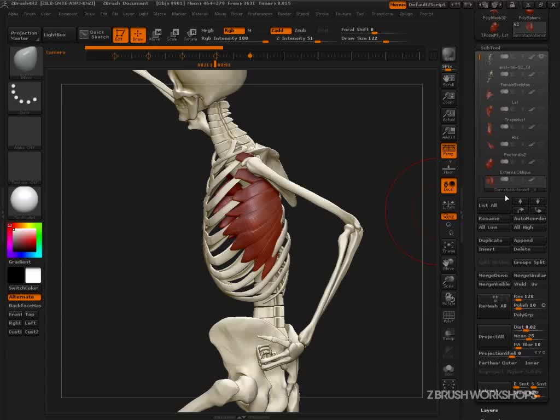Toggle the FemaleSkeleton subtool switch

tap(504, 74)
